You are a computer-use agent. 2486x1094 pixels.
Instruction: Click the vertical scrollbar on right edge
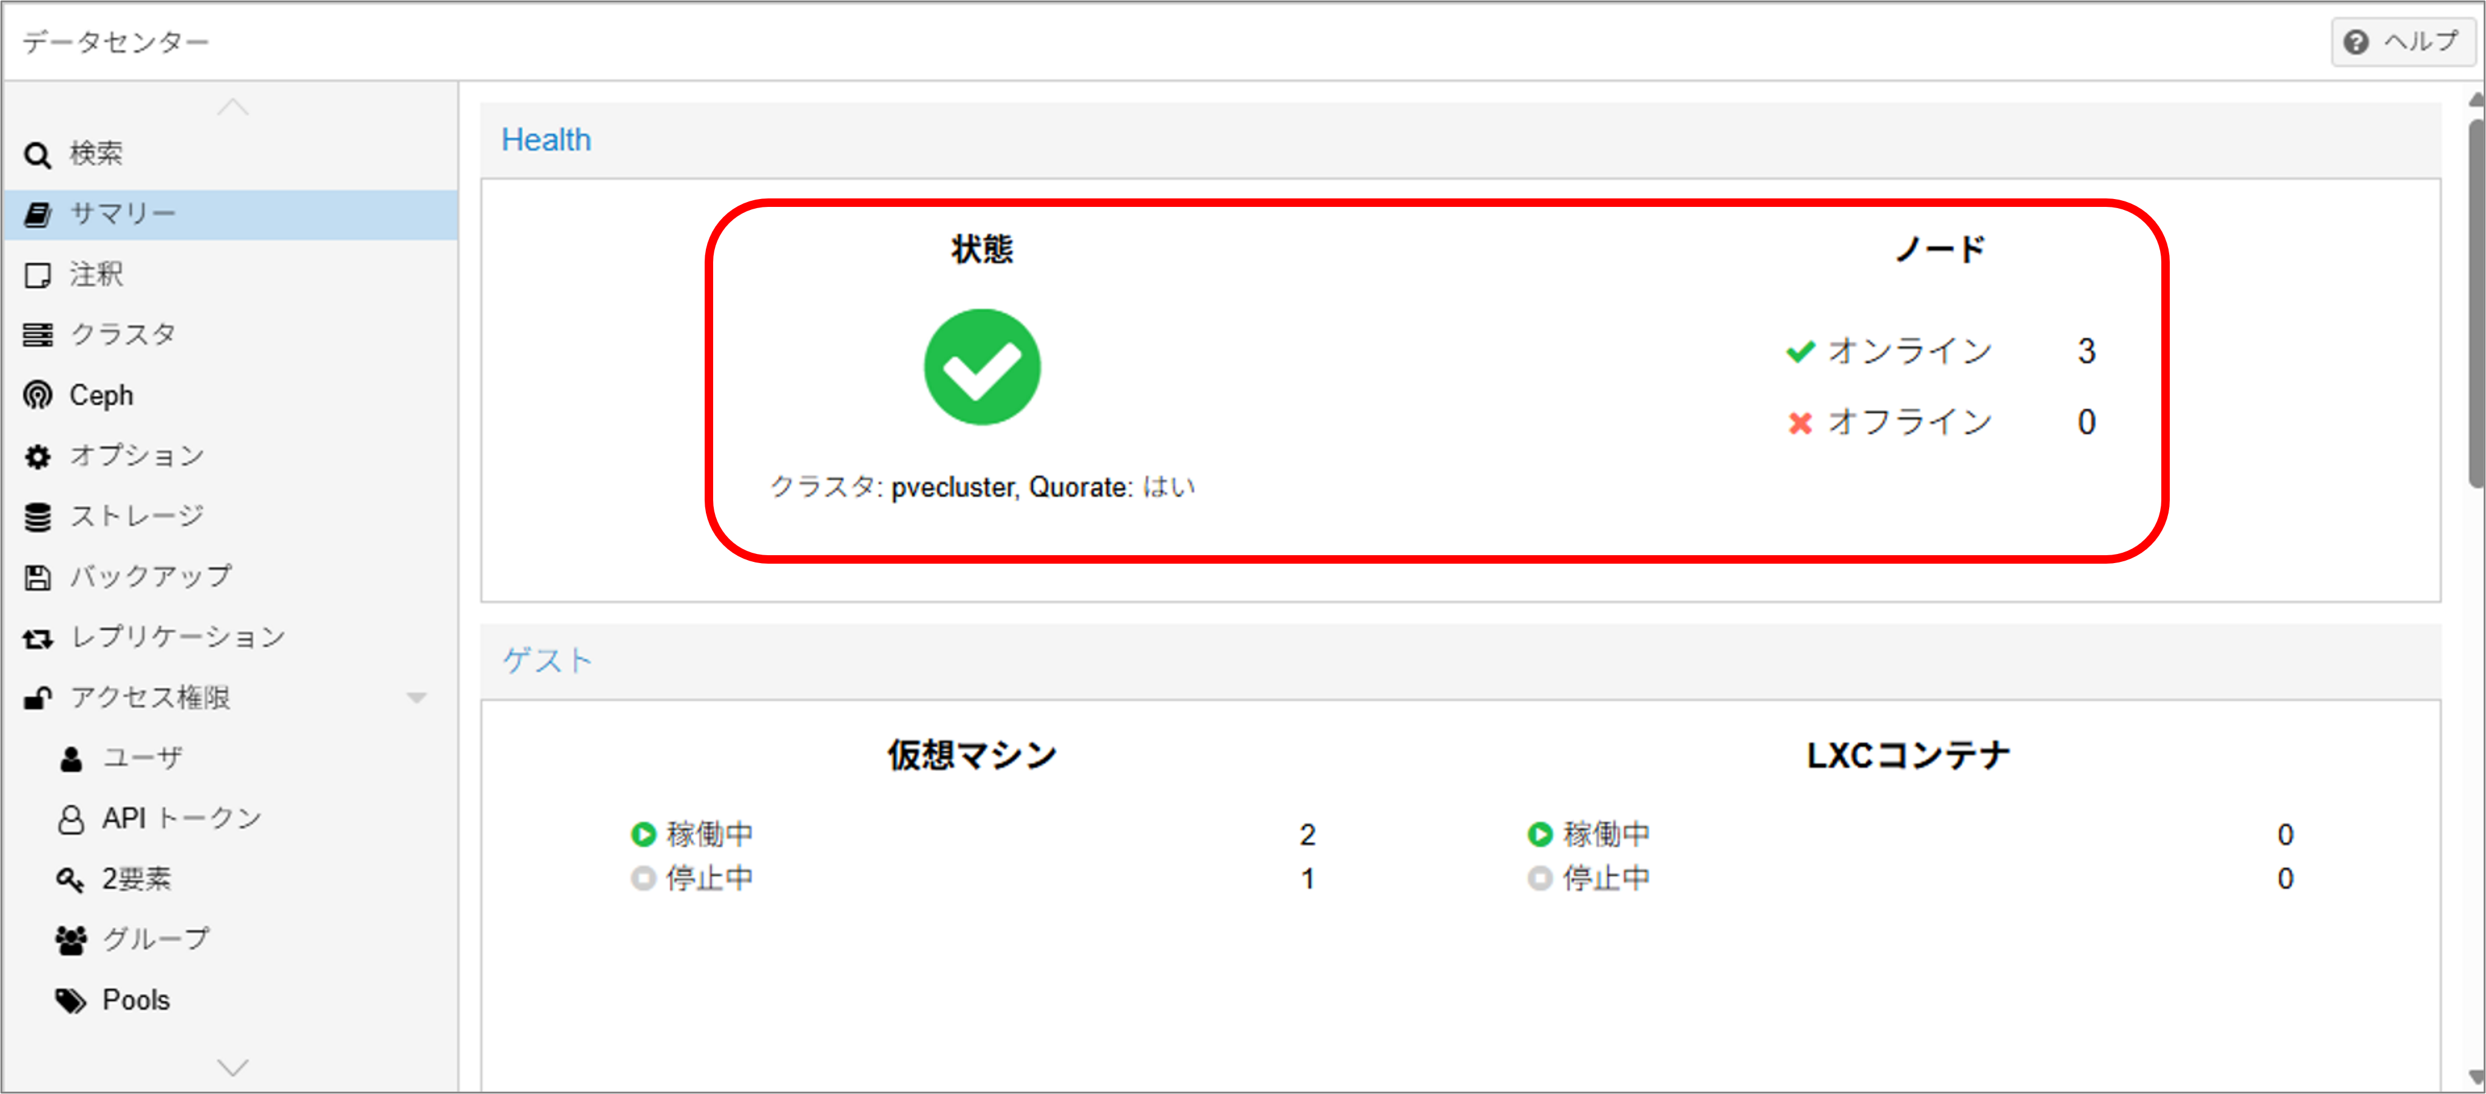(x=2476, y=299)
